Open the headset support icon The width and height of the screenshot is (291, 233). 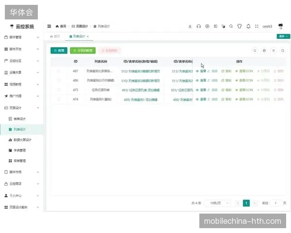198,26
